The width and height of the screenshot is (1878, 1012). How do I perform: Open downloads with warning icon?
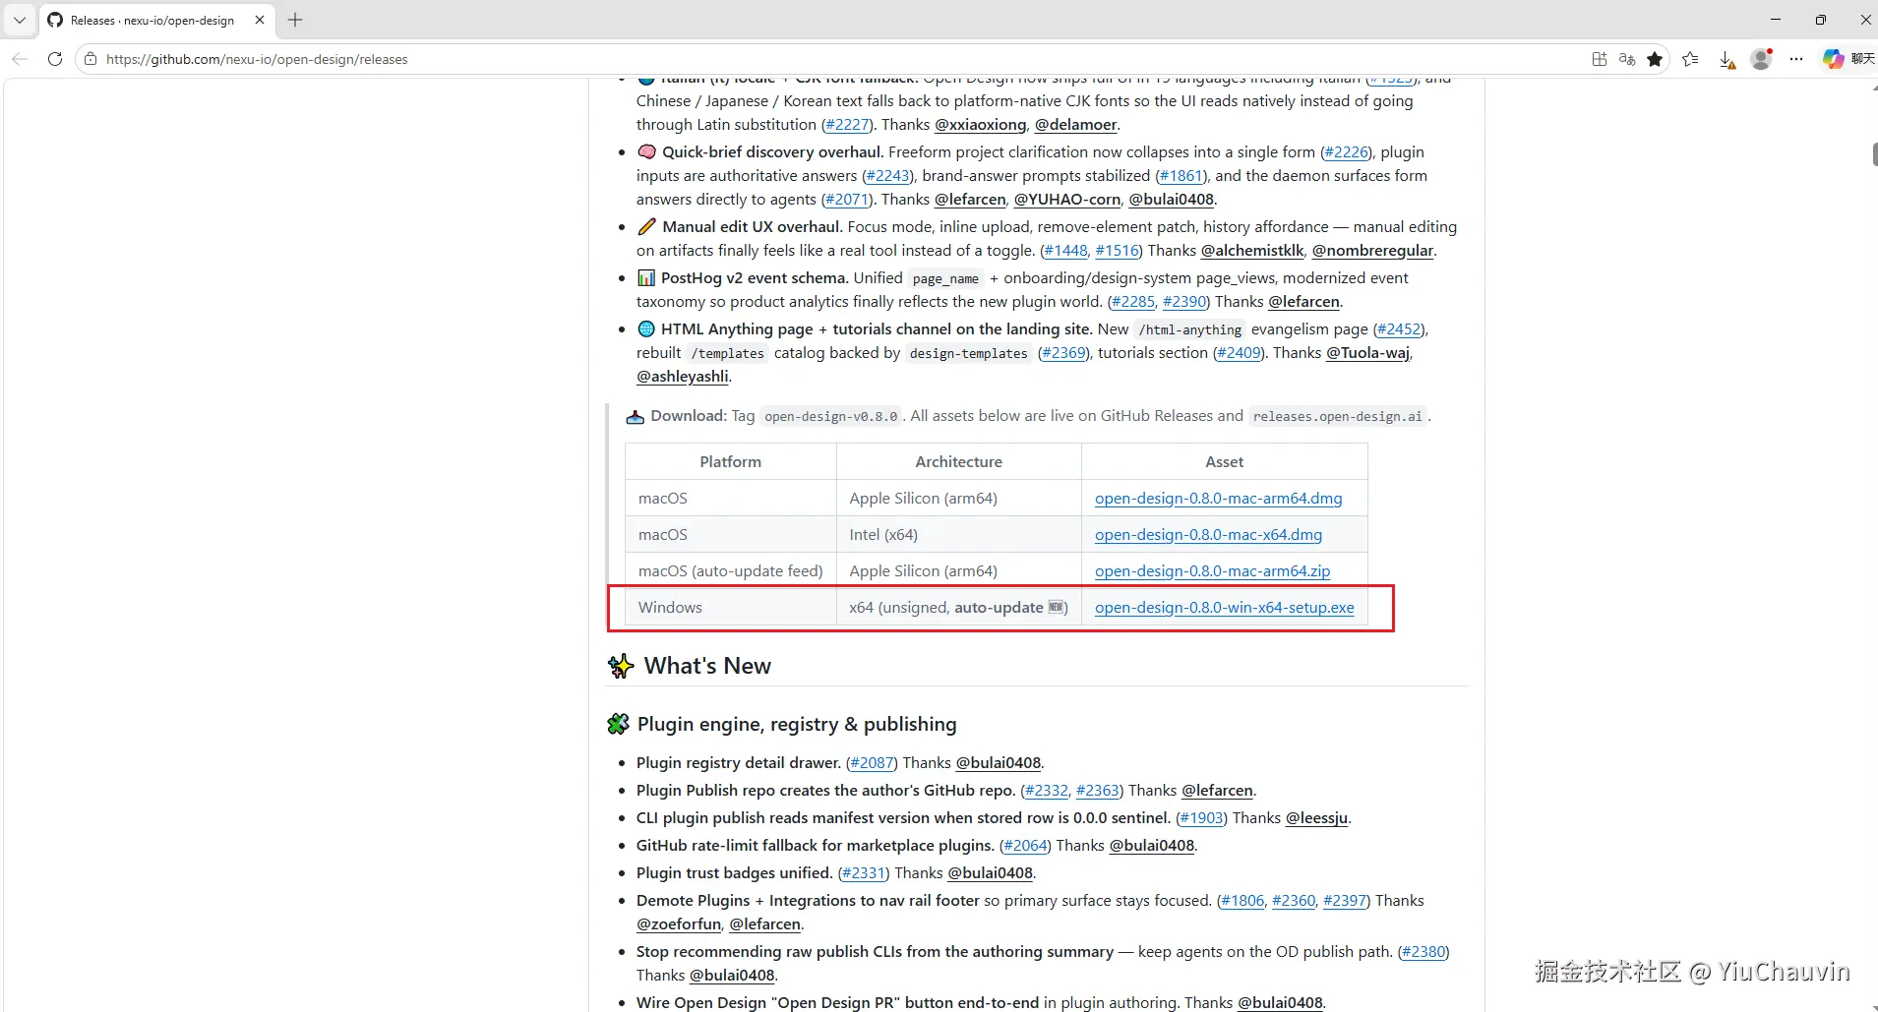pos(1727,60)
